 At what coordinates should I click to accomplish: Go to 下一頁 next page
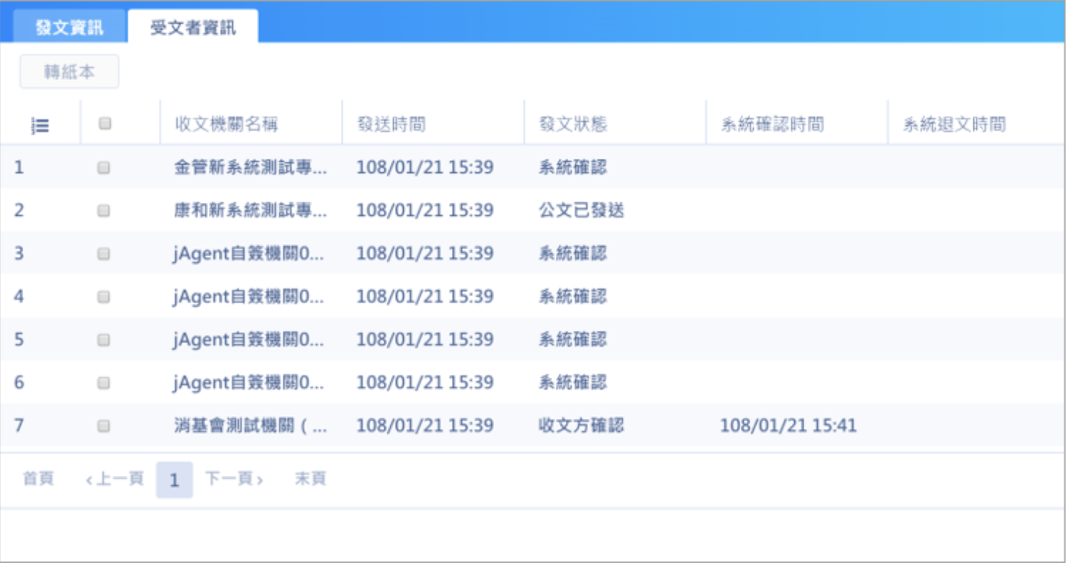pos(234,479)
